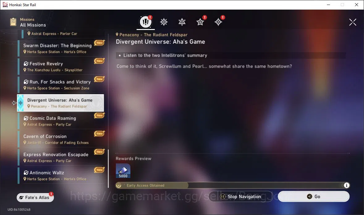Click New badge on Cosmic Data Roaming
The height and width of the screenshot is (215, 364).
pos(99,116)
